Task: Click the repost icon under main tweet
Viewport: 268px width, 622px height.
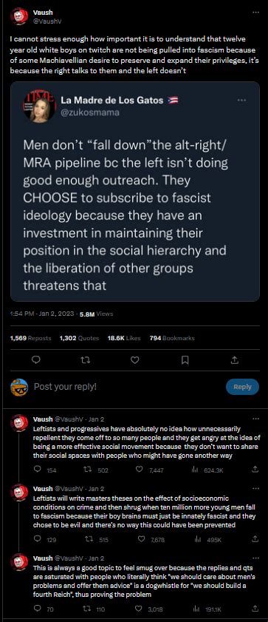Action: tap(85, 359)
